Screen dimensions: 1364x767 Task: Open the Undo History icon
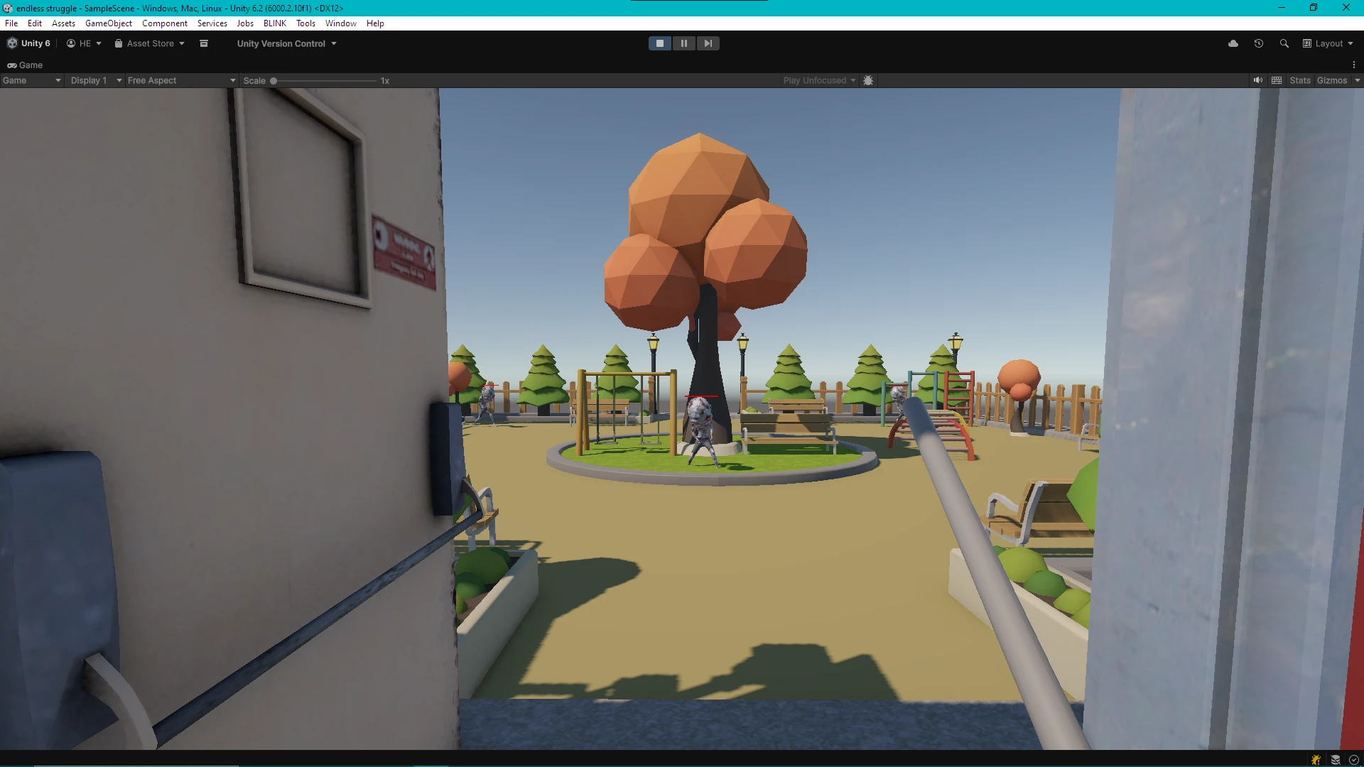(1259, 43)
